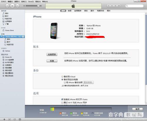Open the 文件(F) menu
This screenshot has height=121, width=147.
coord(4,1)
